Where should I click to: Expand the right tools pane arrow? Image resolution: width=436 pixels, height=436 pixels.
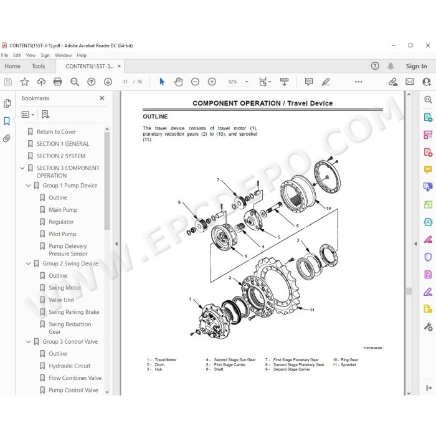(x=429, y=387)
